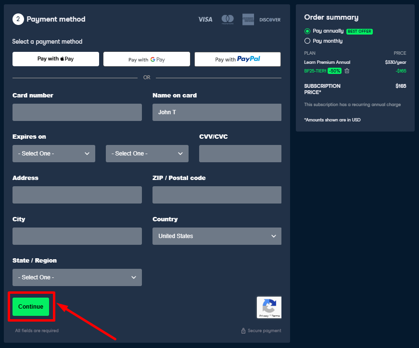Click the Discover card icon
The image size is (419, 348).
tap(270, 20)
